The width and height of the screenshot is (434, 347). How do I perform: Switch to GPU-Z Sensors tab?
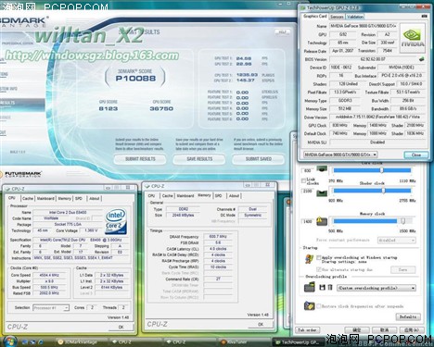click(337, 17)
